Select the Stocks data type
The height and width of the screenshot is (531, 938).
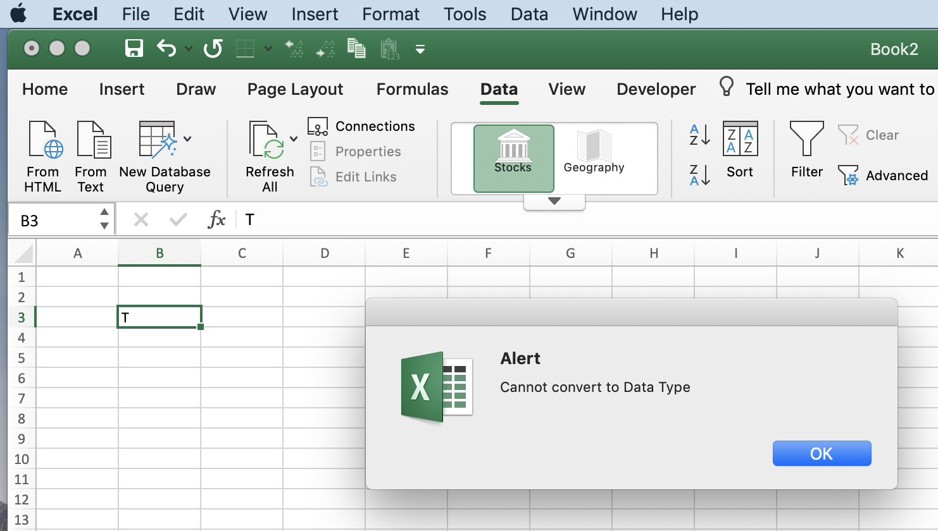[513, 158]
